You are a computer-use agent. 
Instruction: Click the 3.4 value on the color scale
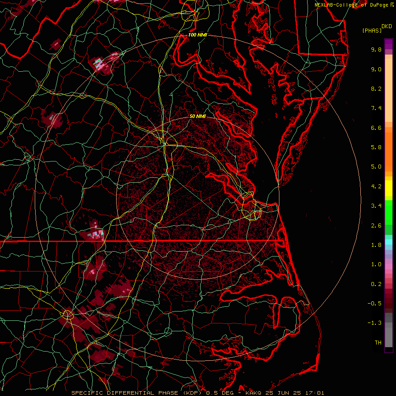pos(376,206)
